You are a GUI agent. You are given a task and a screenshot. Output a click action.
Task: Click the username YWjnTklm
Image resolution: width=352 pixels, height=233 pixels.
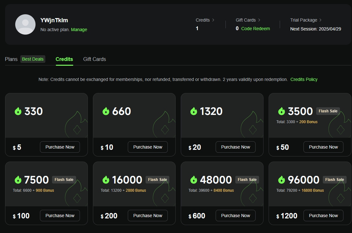[54, 20]
